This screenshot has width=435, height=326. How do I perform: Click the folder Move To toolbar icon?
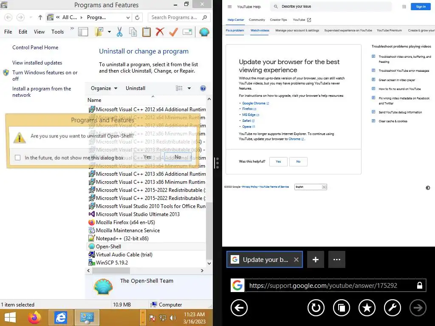click(x=99, y=32)
